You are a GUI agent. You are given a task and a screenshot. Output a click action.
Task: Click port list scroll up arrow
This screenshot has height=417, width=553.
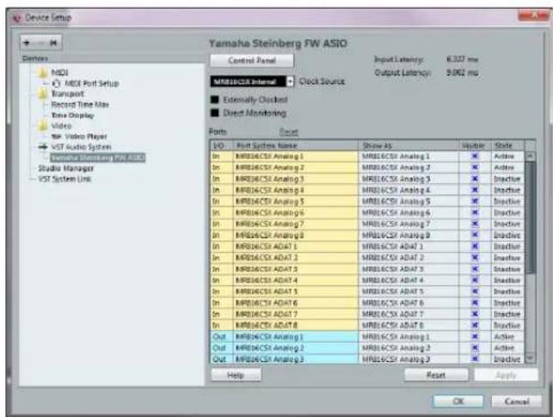click(531, 156)
